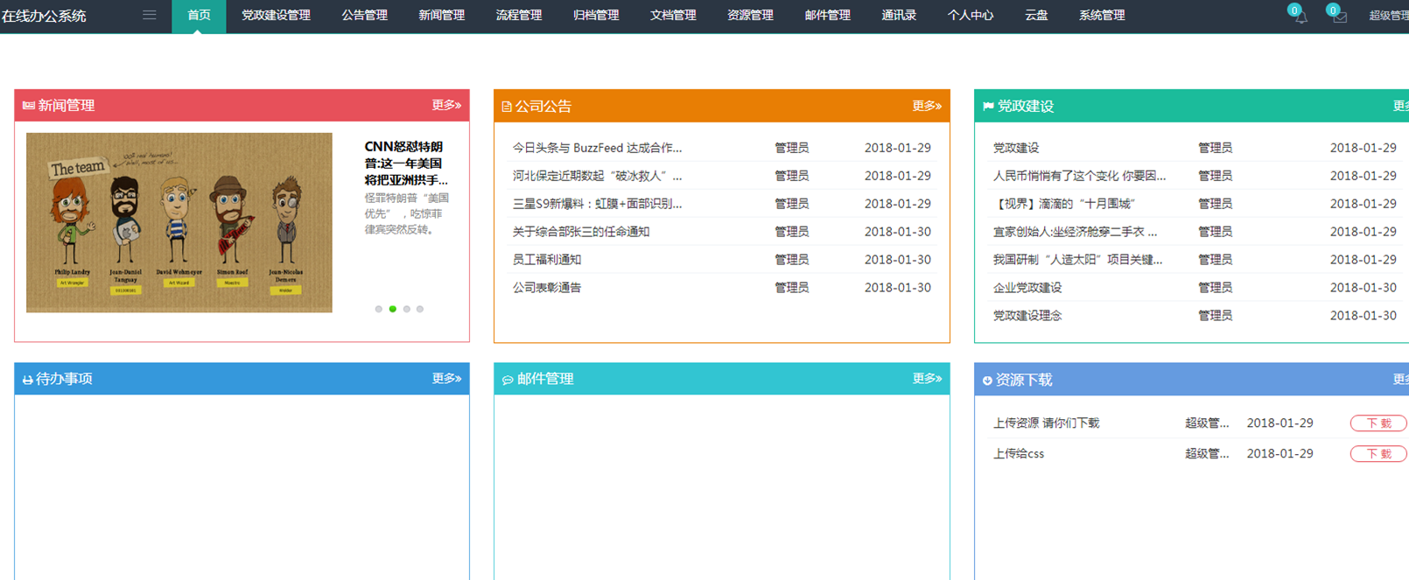Open 流程管理 menu
This screenshot has height=580, width=1409.
click(x=518, y=16)
